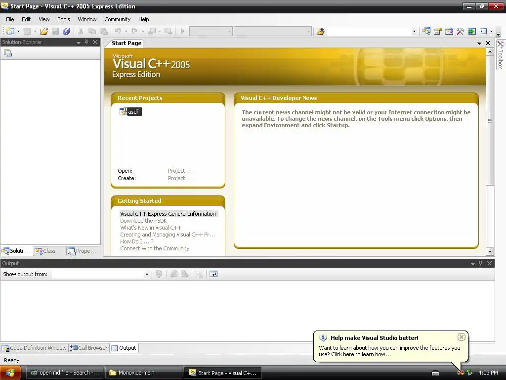Image resolution: width=506 pixels, height=380 pixels.
Task: Open the Find combo box dropdown arrow
Action: tap(414, 31)
